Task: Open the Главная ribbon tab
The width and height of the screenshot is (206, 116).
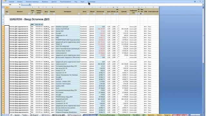Action: tap(12, 2)
